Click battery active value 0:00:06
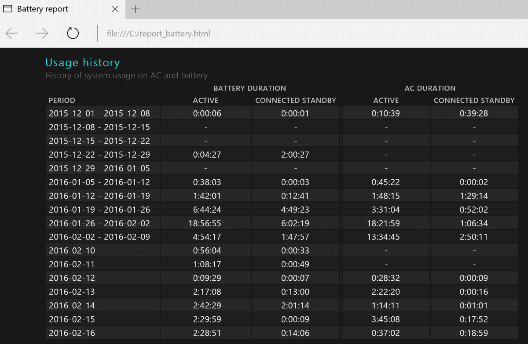This screenshot has height=344, width=528. [207, 113]
